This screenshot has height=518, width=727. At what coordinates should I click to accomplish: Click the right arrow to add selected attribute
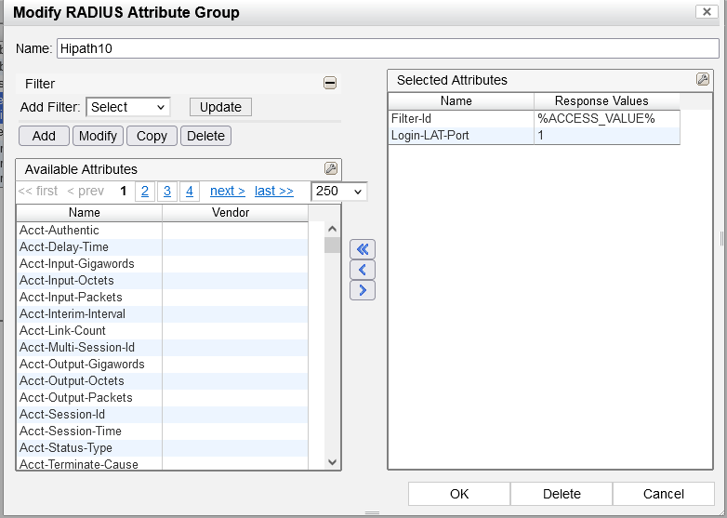click(x=362, y=290)
